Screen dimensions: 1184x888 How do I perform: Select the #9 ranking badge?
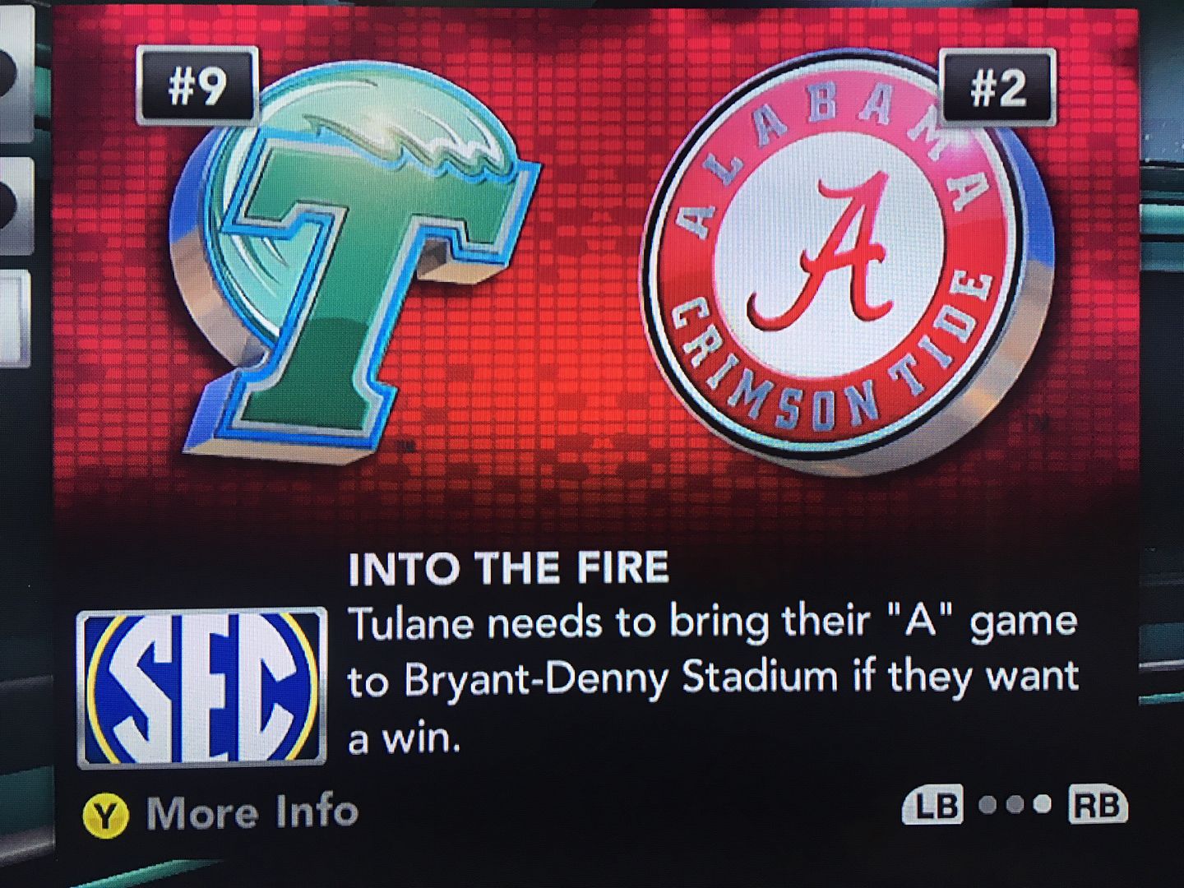[x=197, y=86]
